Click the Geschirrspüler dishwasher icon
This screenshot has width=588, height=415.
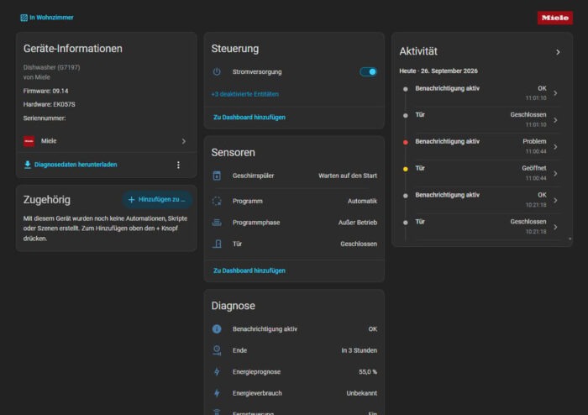point(217,176)
